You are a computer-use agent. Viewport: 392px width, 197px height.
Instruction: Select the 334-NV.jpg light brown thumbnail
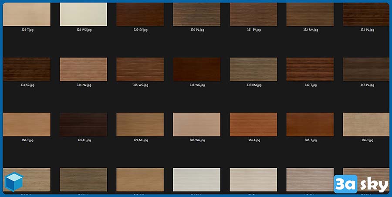click(83, 69)
